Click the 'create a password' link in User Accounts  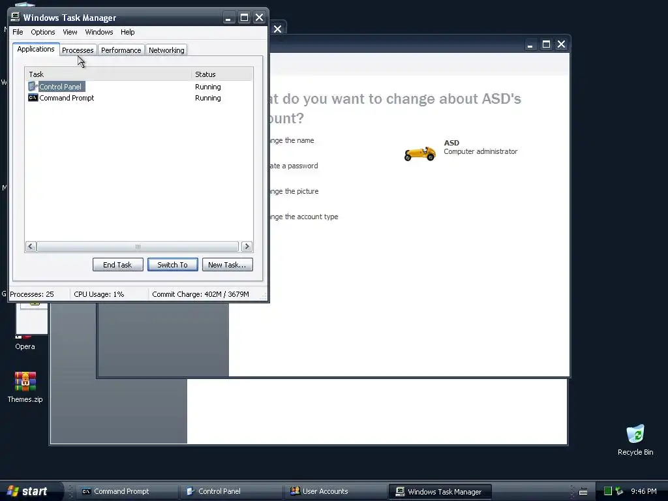coord(294,166)
